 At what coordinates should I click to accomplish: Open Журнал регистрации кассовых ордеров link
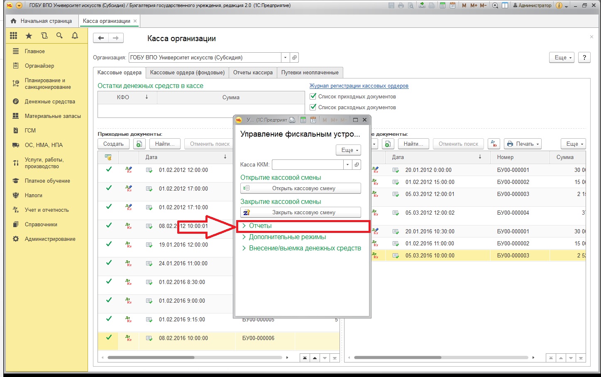pyautogui.click(x=359, y=86)
